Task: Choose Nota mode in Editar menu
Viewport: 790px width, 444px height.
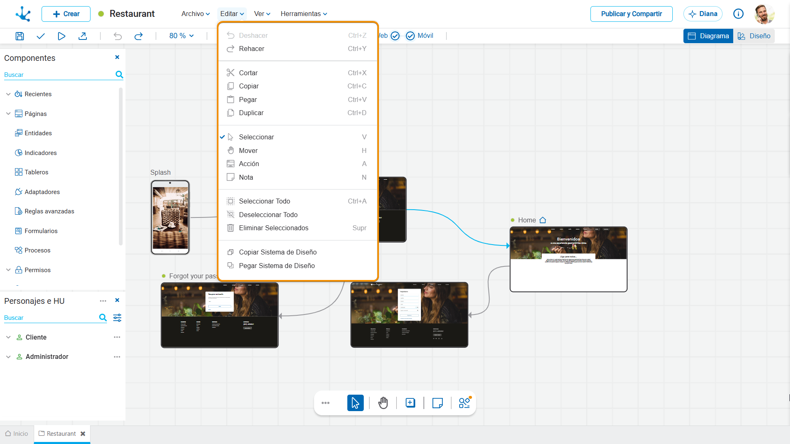Action: pyautogui.click(x=297, y=177)
